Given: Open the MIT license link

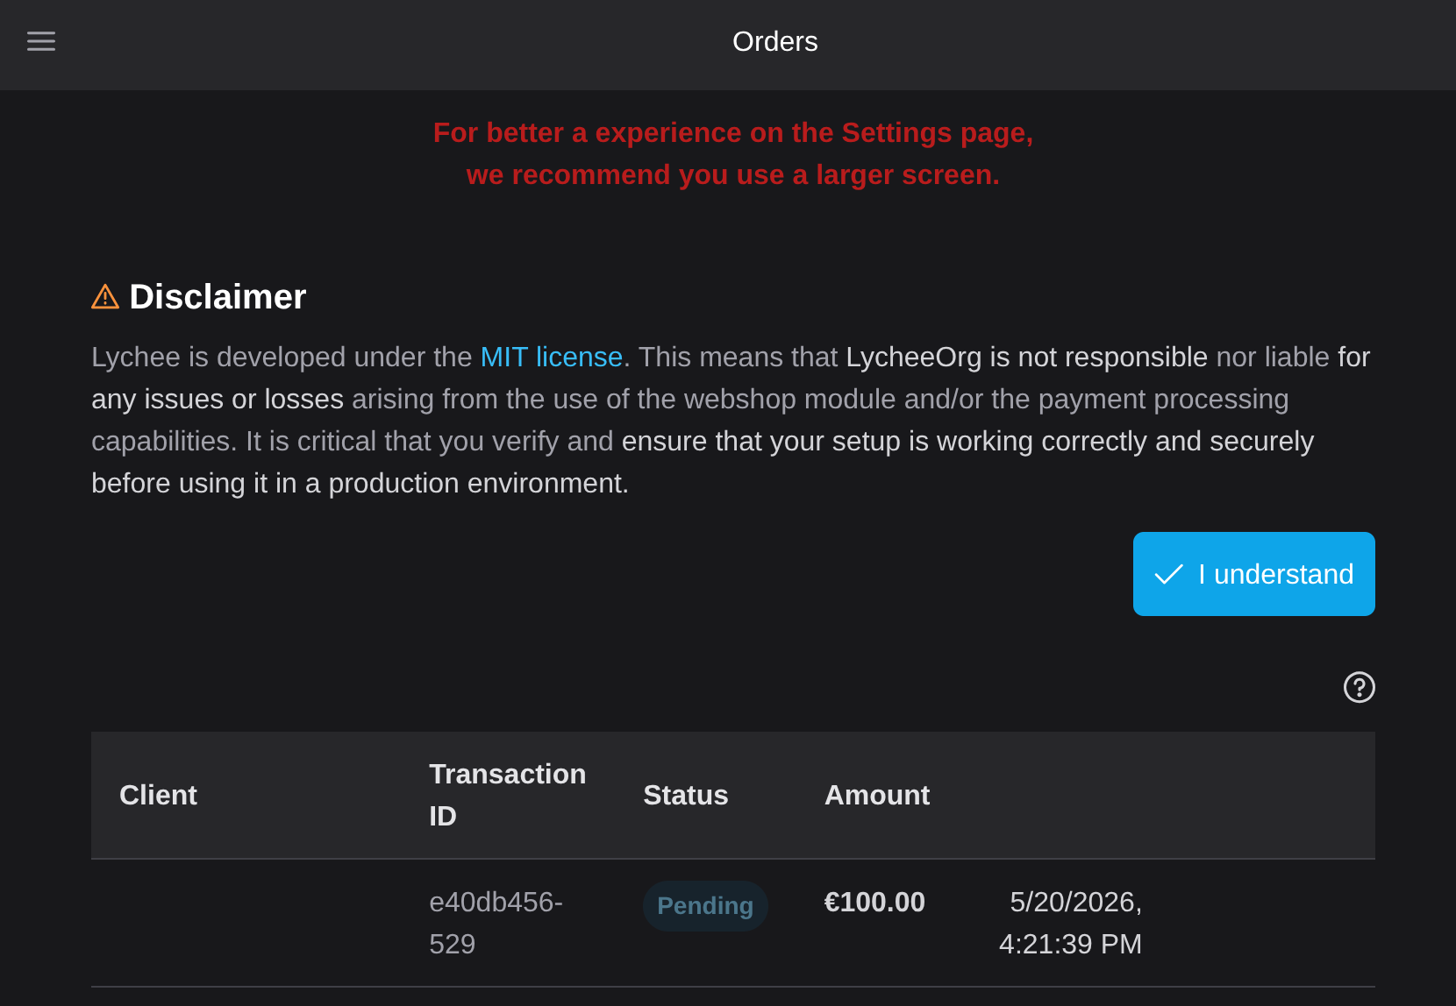Looking at the screenshot, I should pos(552,357).
